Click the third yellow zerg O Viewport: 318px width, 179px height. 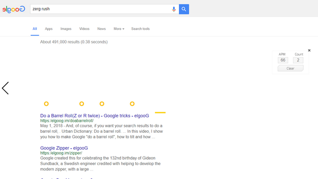point(102,104)
